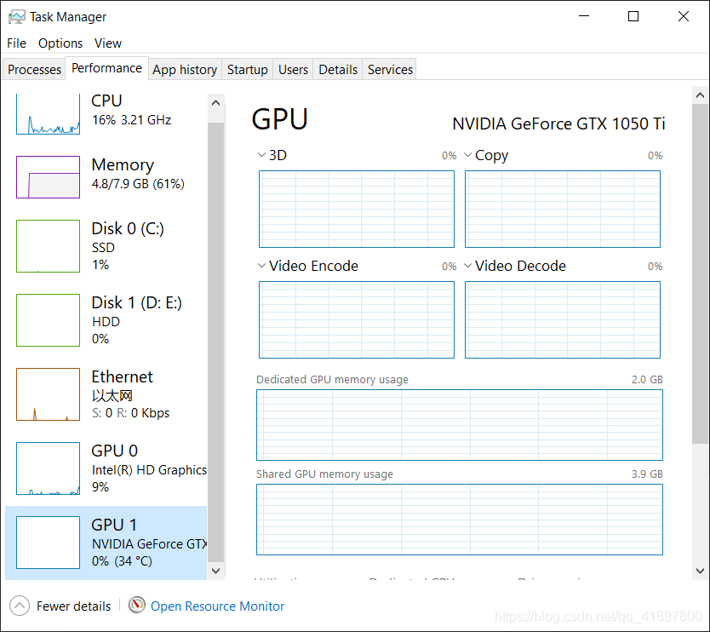Click the Dedicated GPU memory usage graph

coord(460,425)
